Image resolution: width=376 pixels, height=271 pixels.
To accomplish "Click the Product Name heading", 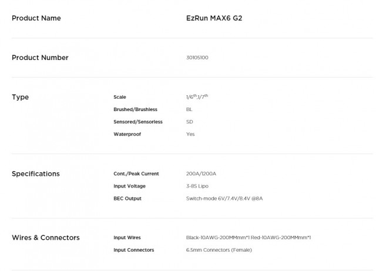I will (x=36, y=18).
